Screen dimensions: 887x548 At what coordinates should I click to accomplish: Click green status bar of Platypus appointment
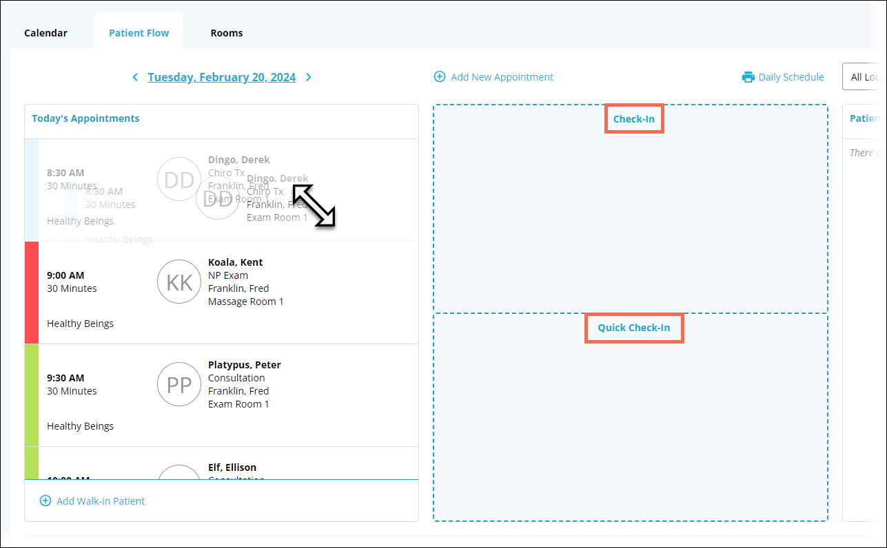point(32,395)
